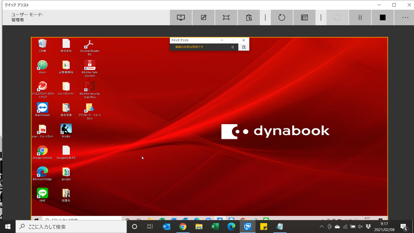Image resolution: width=414 pixels, height=233 pixels.
Task: Click the local taskbar search box
Action: [x=71, y=227]
